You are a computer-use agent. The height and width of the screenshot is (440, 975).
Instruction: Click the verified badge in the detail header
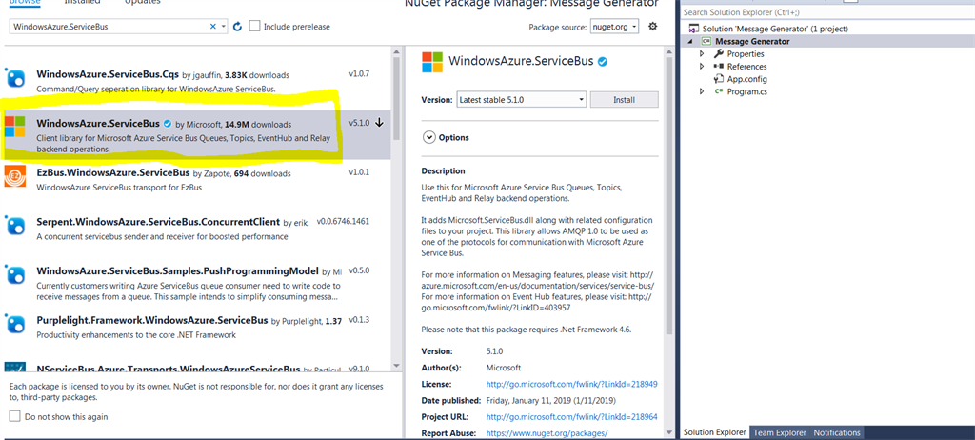(x=603, y=61)
